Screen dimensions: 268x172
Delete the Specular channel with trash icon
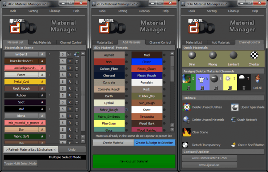(216, 88)
